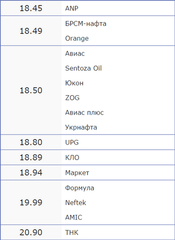Select AMIC in the table
This screenshot has width=175, height=240.
click(73, 217)
